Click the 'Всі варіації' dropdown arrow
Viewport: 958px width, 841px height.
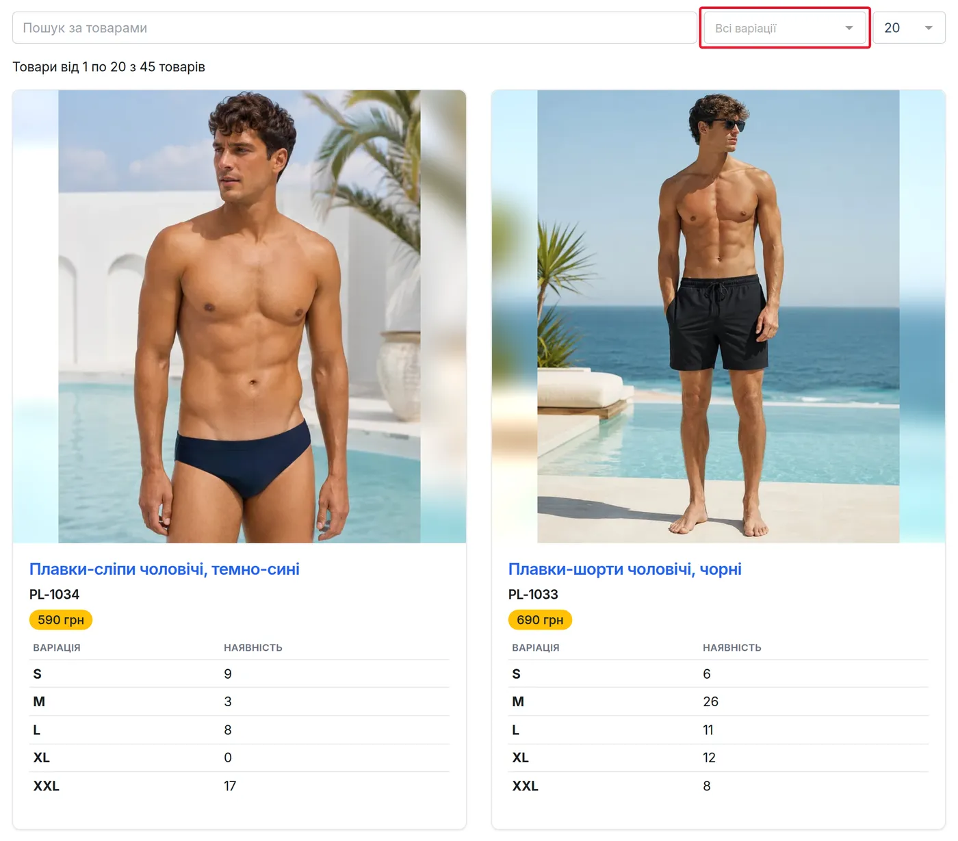pos(849,28)
